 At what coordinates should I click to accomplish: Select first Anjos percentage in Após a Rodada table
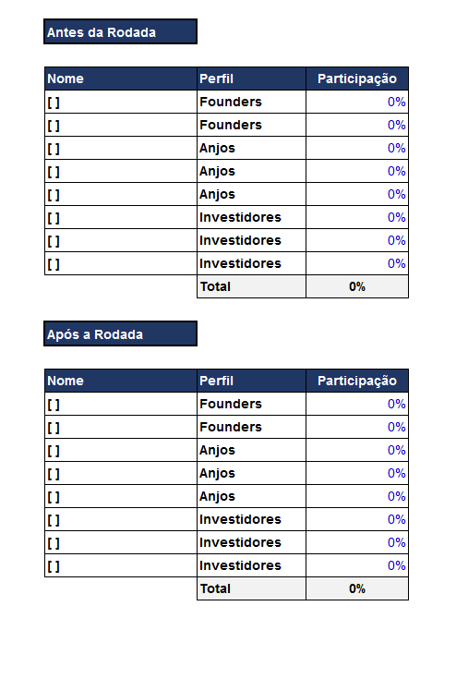tap(357, 450)
